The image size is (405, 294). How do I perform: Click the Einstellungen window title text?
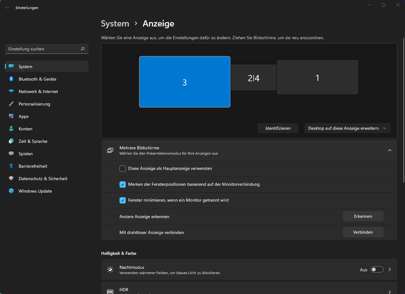(x=27, y=8)
